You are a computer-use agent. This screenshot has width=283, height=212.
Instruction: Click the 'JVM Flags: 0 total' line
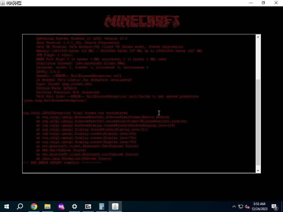click(54, 55)
